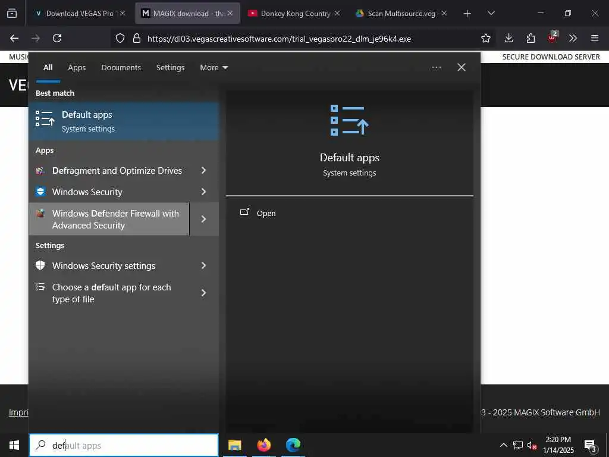
Task: Click Windows Security settings shield icon
Action: pyautogui.click(x=40, y=265)
